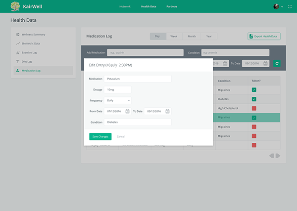Open calendar beside partially hidden From Date
This screenshot has width=297, height=211.
pos(225,63)
